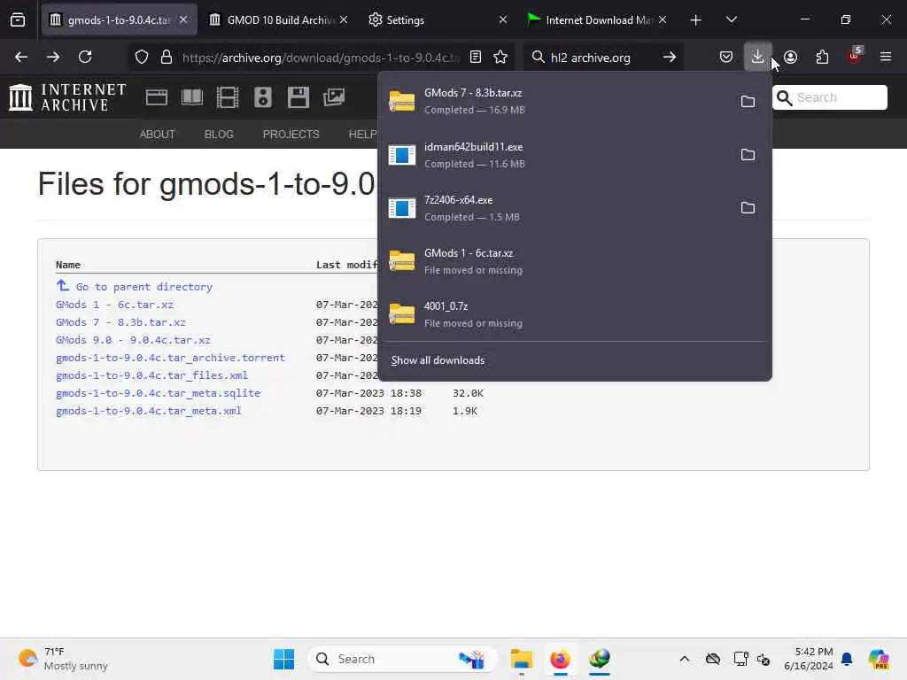Go forward to next page
Viewport: 907px width, 680px height.
[x=53, y=57]
